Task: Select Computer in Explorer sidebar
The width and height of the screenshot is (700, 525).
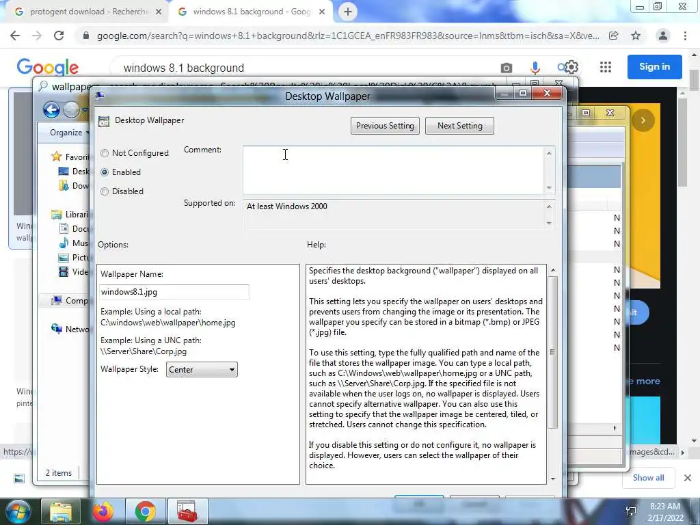Action: [x=70, y=301]
